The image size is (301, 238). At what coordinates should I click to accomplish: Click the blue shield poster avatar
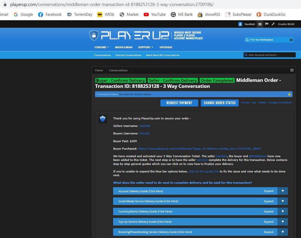[103, 119]
